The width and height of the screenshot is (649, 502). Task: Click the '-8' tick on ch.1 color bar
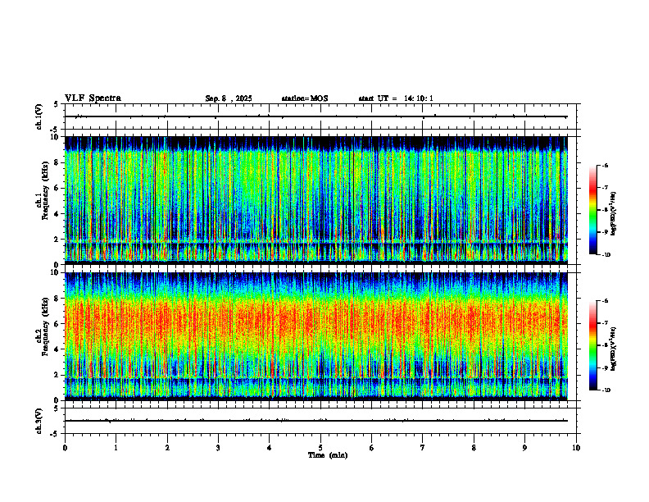click(605, 210)
